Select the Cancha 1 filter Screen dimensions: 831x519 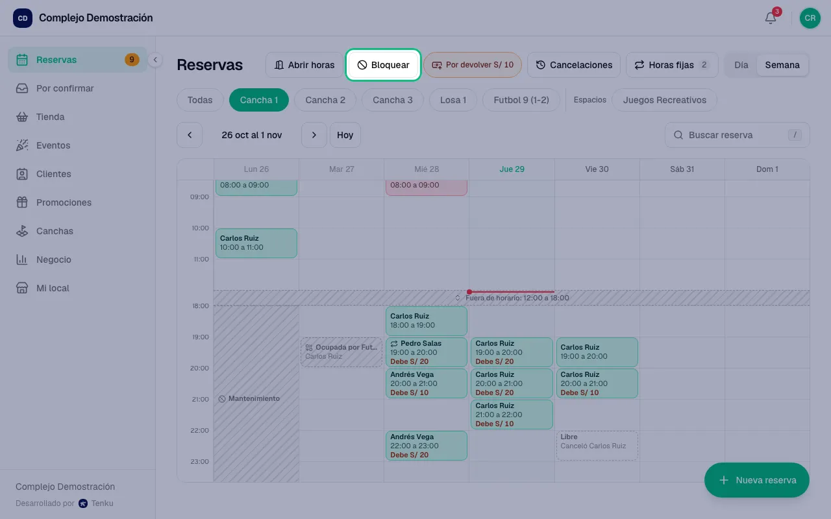pos(259,100)
